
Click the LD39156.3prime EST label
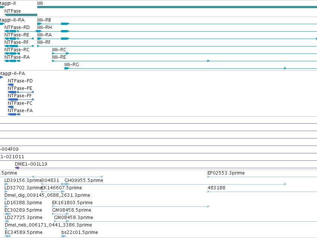pyautogui.click(x=23, y=180)
